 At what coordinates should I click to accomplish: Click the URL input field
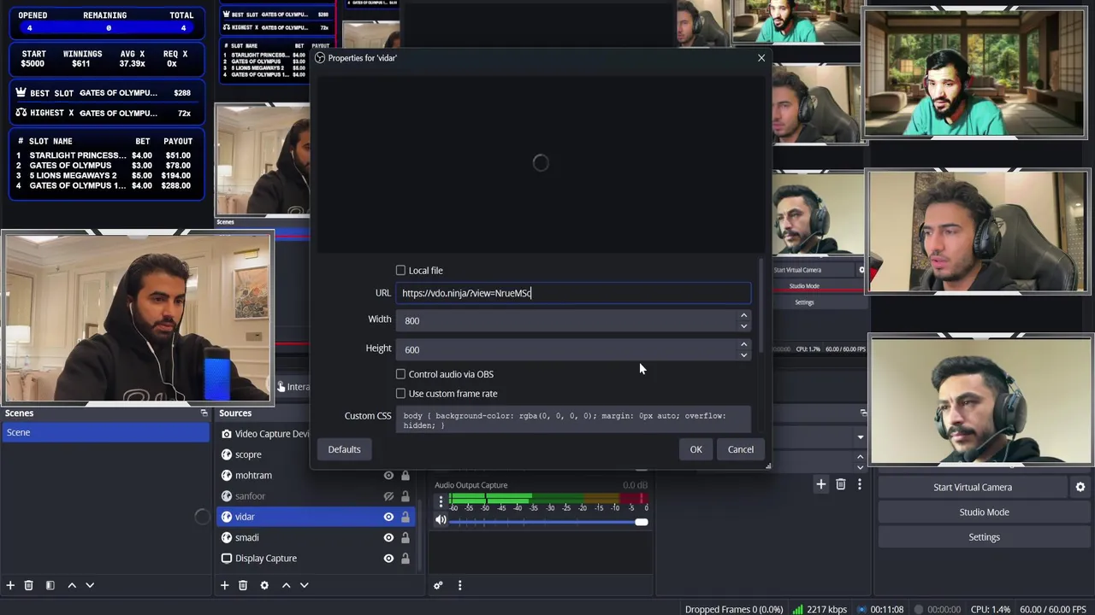point(573,293)
